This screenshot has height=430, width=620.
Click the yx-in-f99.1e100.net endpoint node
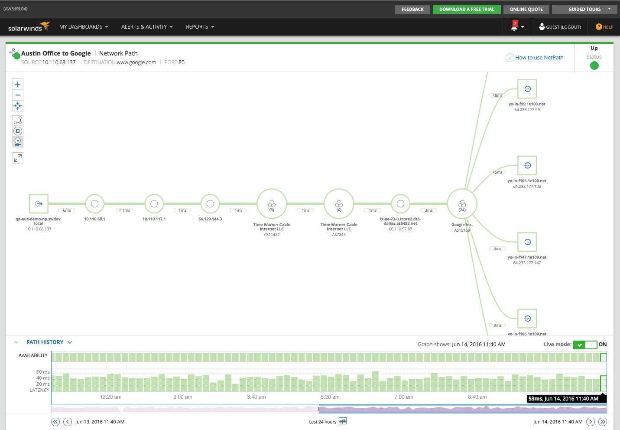pos(527,89)
